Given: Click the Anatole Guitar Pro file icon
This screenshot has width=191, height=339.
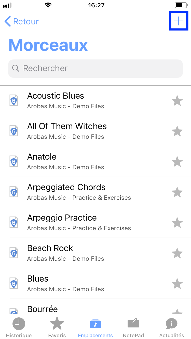Looking at the screenshot, I should coord(14,162).
